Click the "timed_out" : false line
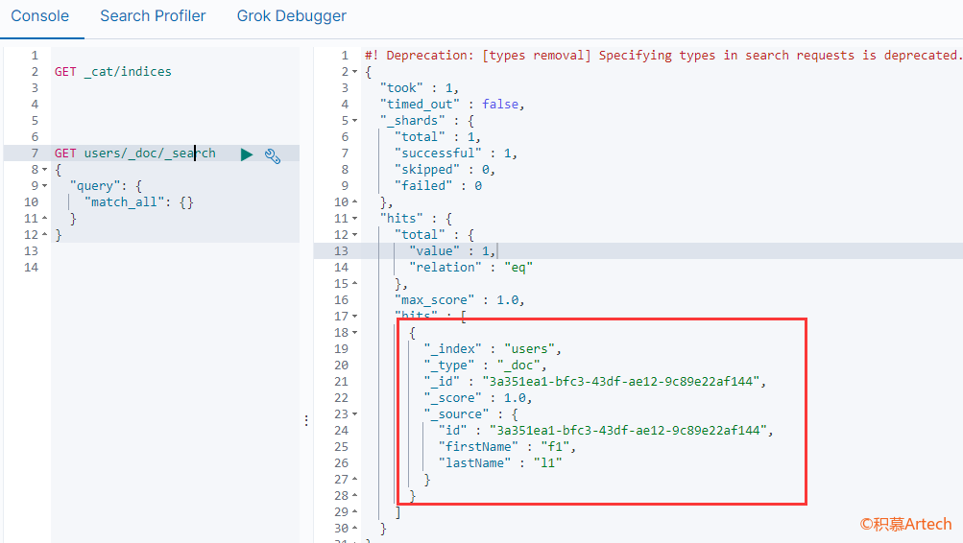The height and width of the screenshot is (543, 963). 452,105
